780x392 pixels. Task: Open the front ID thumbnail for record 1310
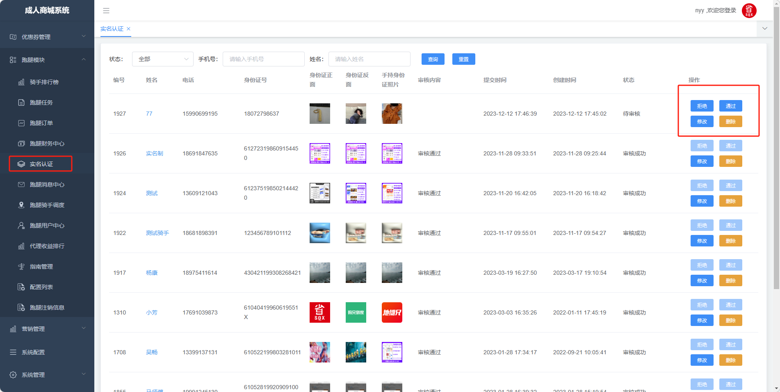tap(319, 312)
